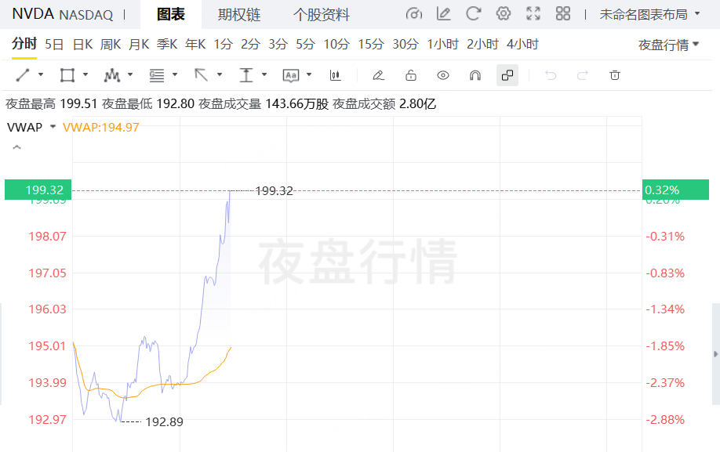This screenshot has width=720, height=452.
Task: Open the grid layout icon
Action: coord(562,14)
